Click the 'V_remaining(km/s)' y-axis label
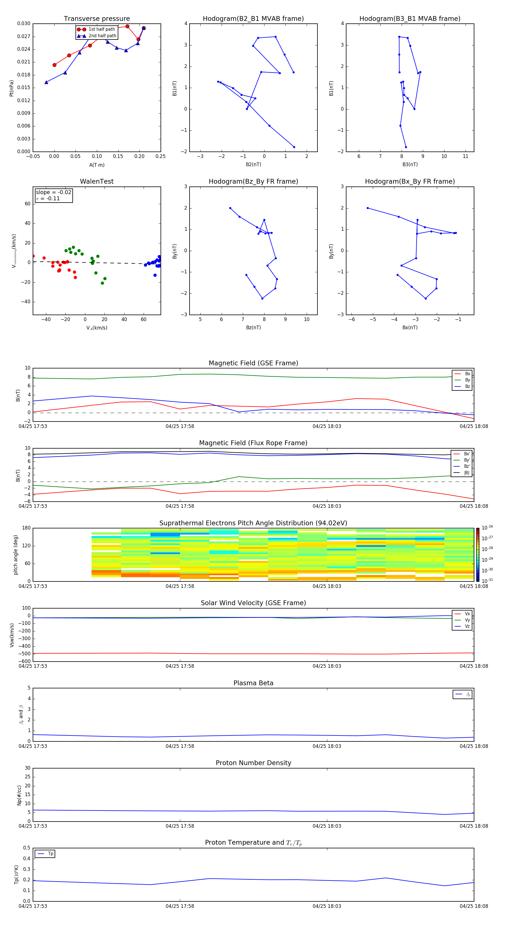The image size is (507, 931). pos(14,251)
